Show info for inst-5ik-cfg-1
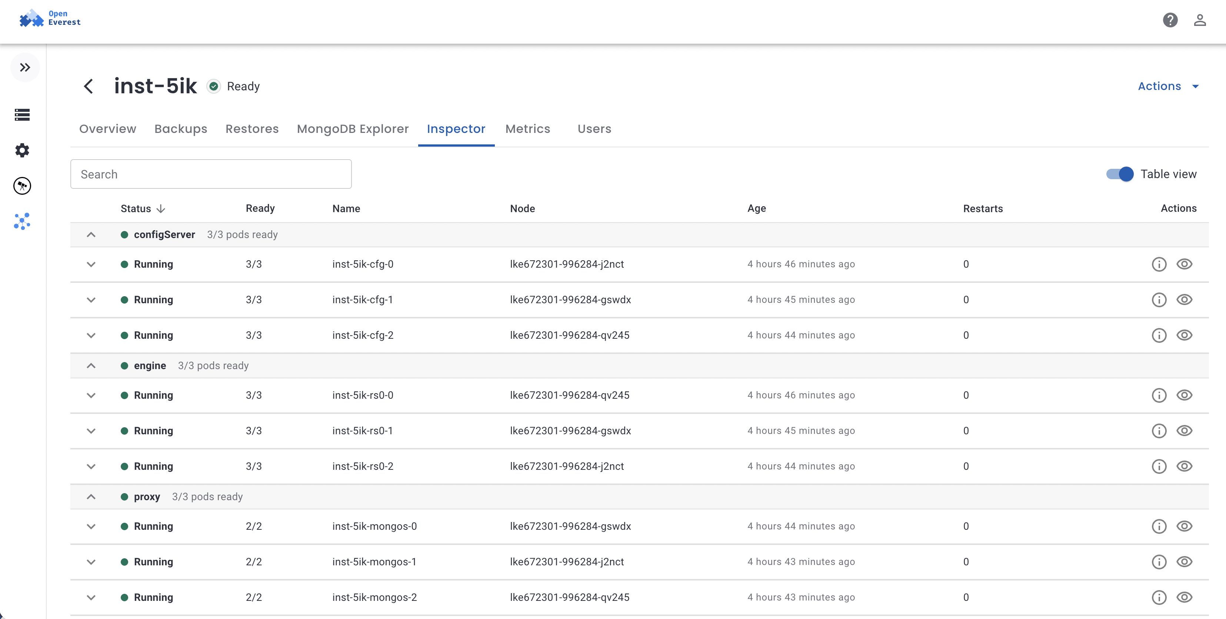 click(1159, 300)
